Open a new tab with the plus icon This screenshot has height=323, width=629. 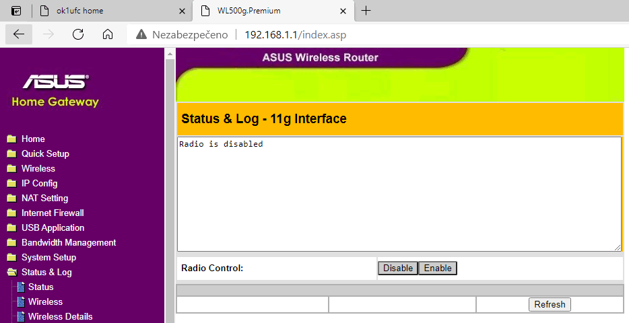366,11
